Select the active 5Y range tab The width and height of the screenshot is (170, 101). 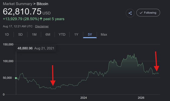90,34
